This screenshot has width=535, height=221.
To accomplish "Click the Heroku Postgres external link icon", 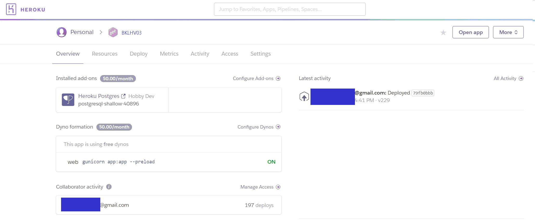I will point(123,96).
